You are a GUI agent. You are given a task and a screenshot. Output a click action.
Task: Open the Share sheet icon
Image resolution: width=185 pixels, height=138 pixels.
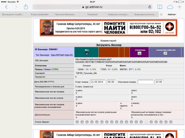point(26,7)
